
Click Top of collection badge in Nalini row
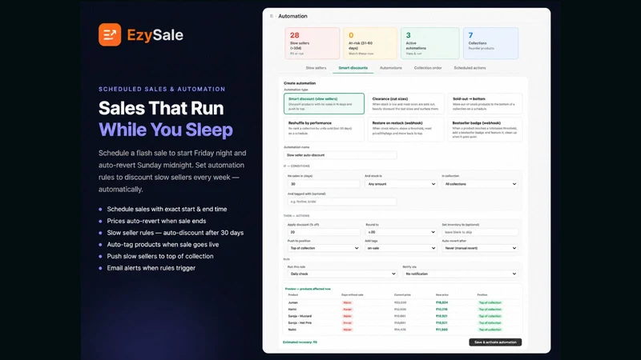(490, 330)
